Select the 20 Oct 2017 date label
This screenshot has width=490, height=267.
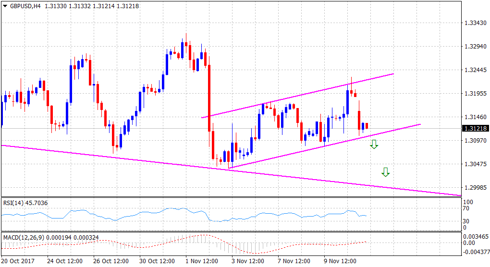pyautogui.click(x=18, y=261)
